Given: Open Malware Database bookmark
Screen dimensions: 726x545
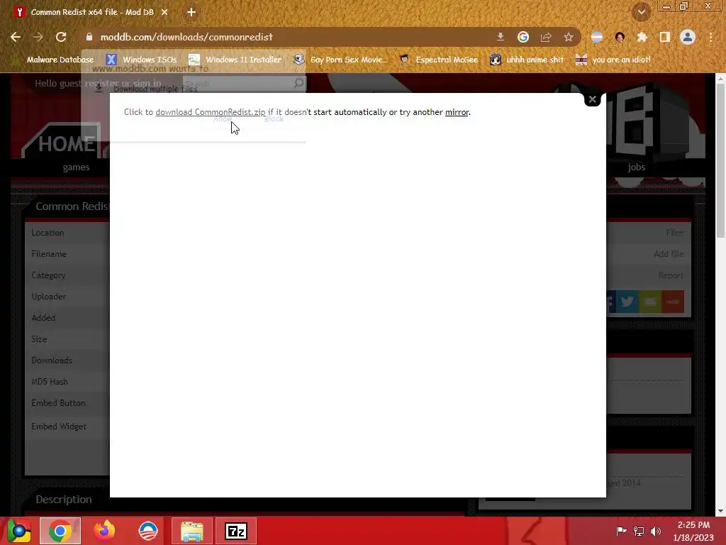Looking at the screenshot, I should tap(60, 60).
